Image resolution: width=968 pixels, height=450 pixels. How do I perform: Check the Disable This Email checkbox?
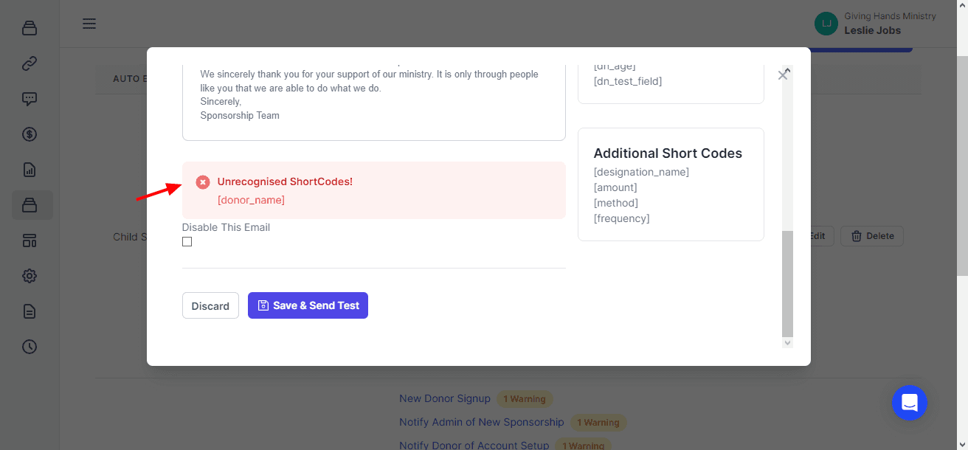pyautogui.click(x=187, y=242)
